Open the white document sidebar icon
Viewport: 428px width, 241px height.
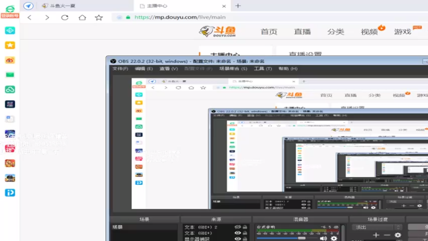tap(10, 119)
